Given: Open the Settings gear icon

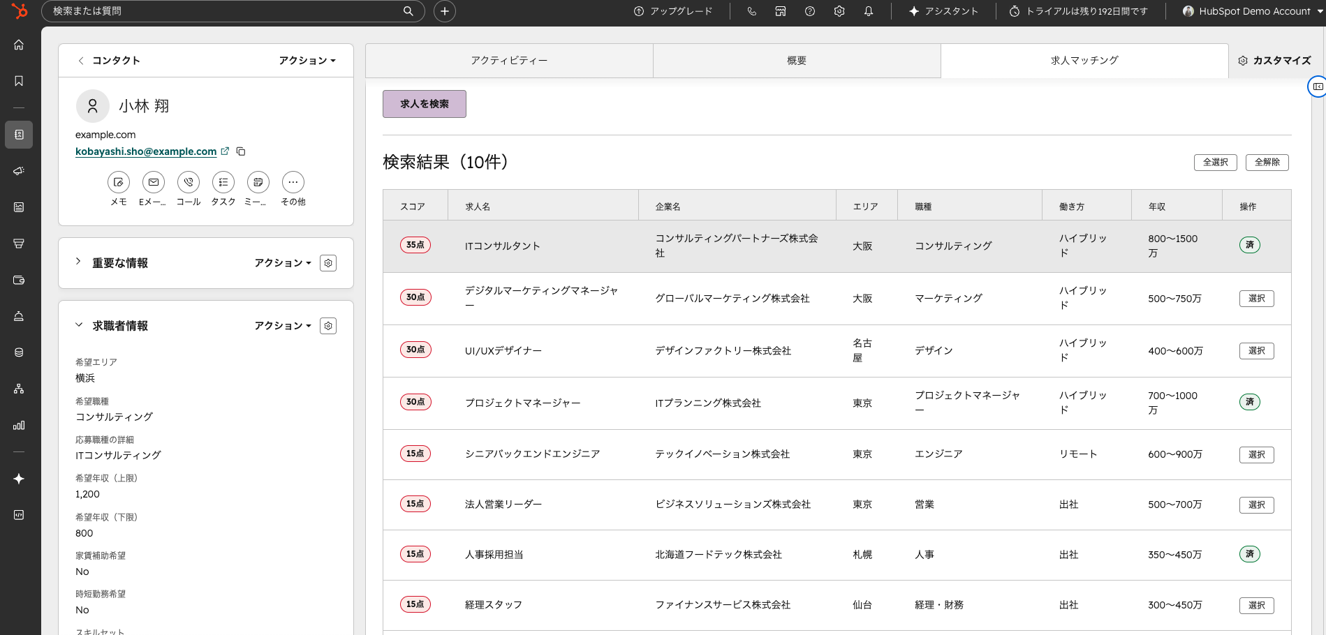Looking at the screenshot, I should point(839,11).
